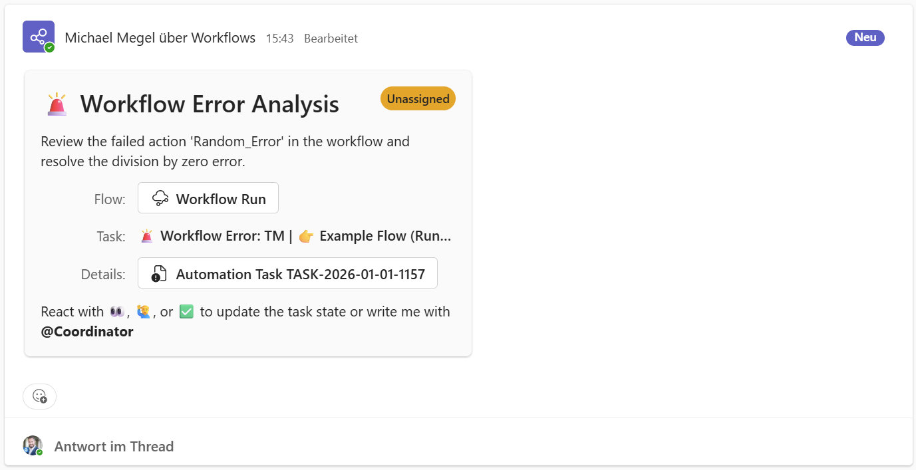Click the cloud icon in Workflow Run button
This screenshot has width=916, height=470.
click(160, 199)
